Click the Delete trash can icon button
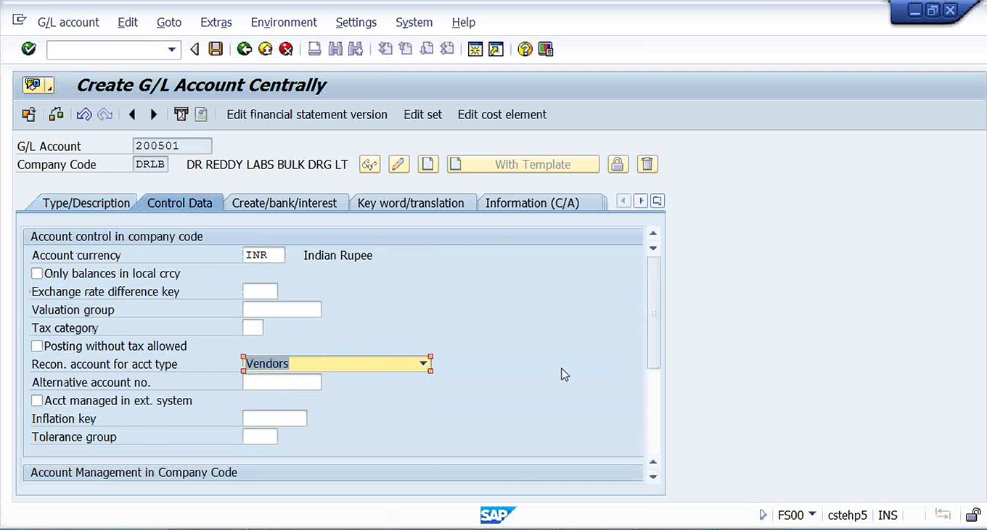The image size is (987, 530). (647, 164)
